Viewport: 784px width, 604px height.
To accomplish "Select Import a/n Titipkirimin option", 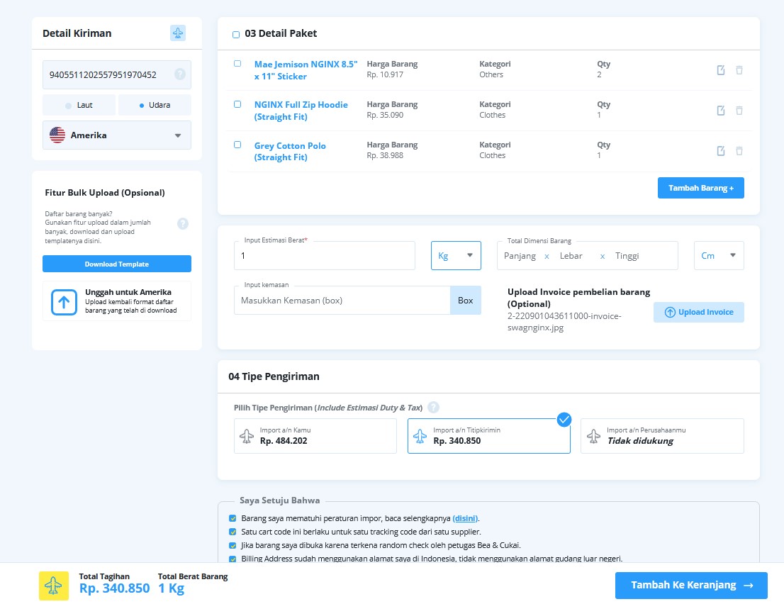I will (488, 436).
